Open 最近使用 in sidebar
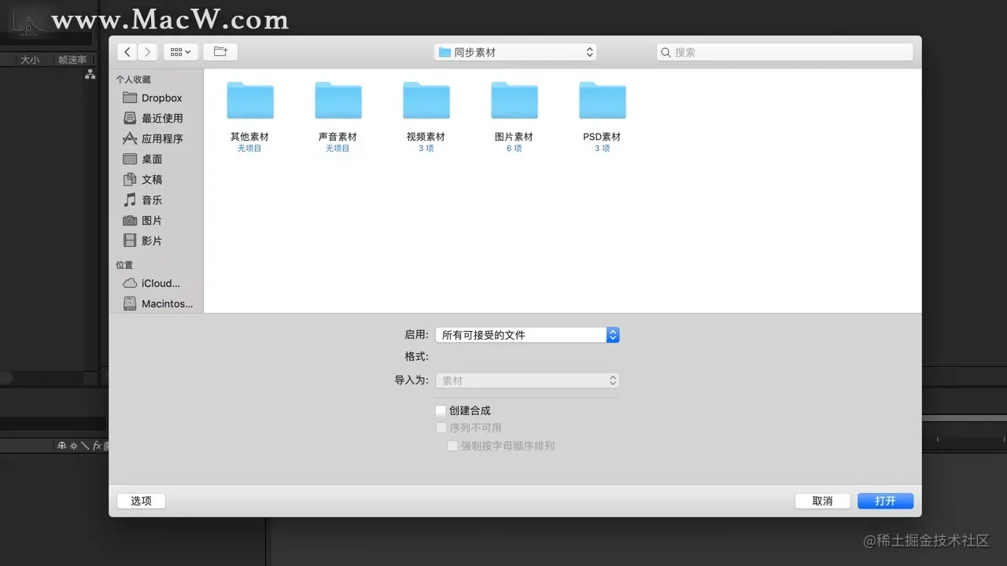Screen dimensions: 1007x566 tap(156, 119)
